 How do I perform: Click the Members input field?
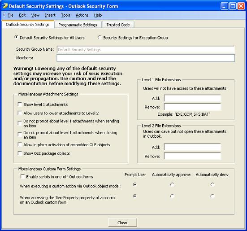146,58
